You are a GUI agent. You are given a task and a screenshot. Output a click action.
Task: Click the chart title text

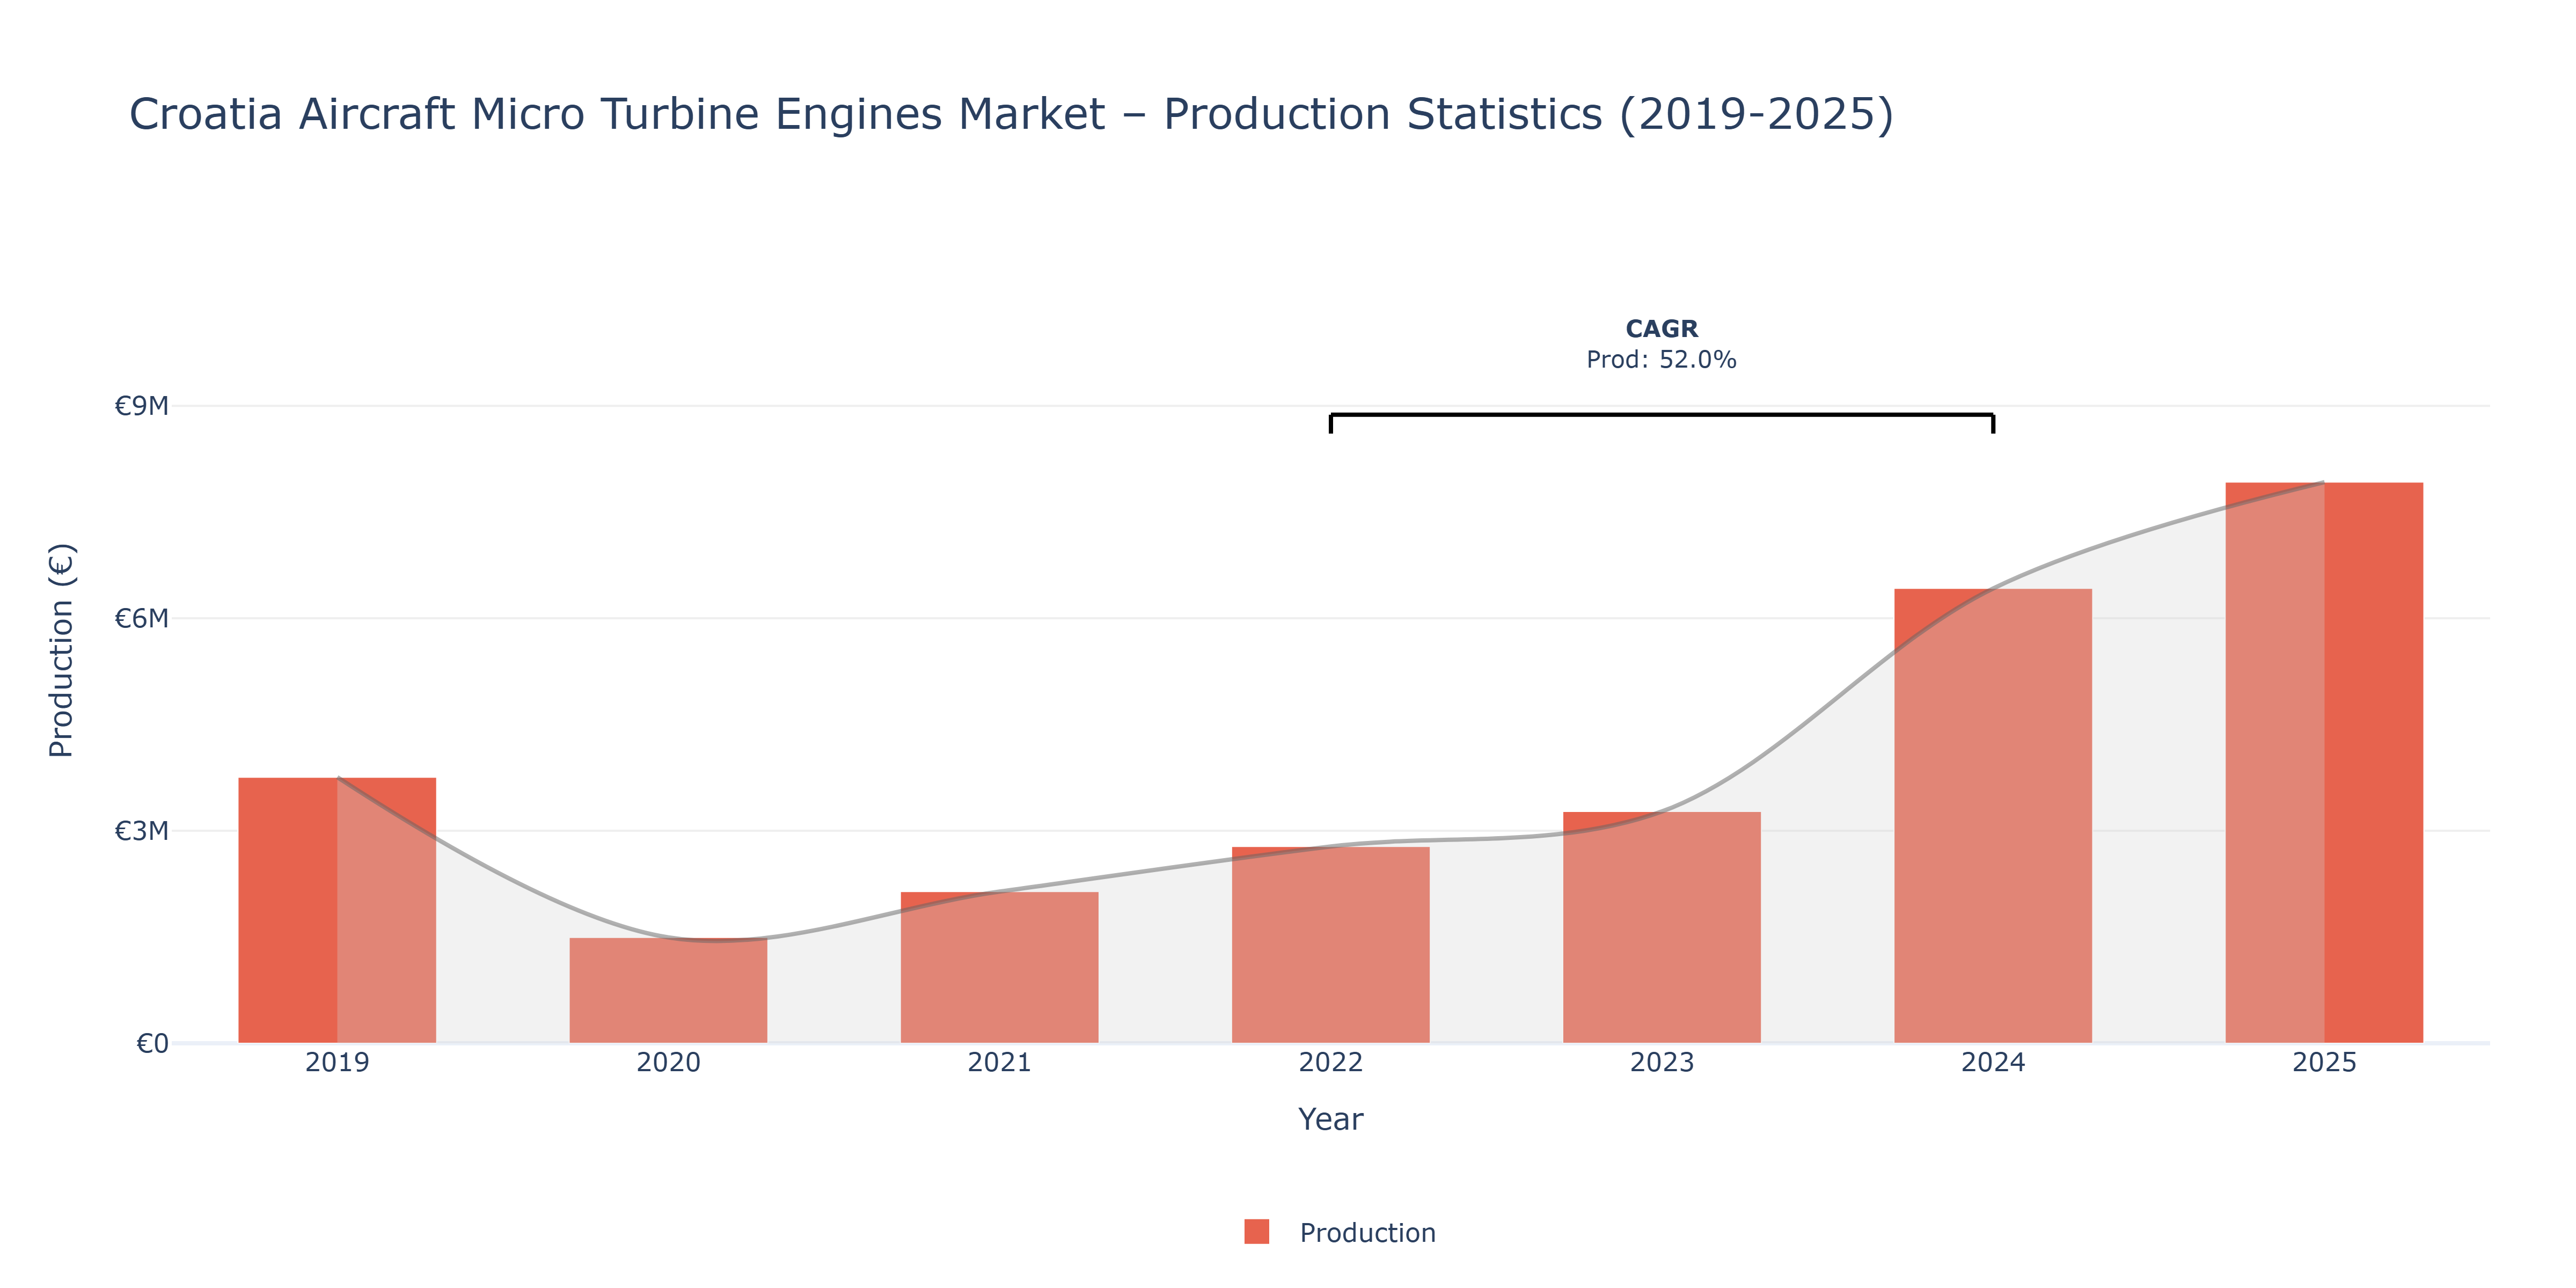[x=1011, y=114]
